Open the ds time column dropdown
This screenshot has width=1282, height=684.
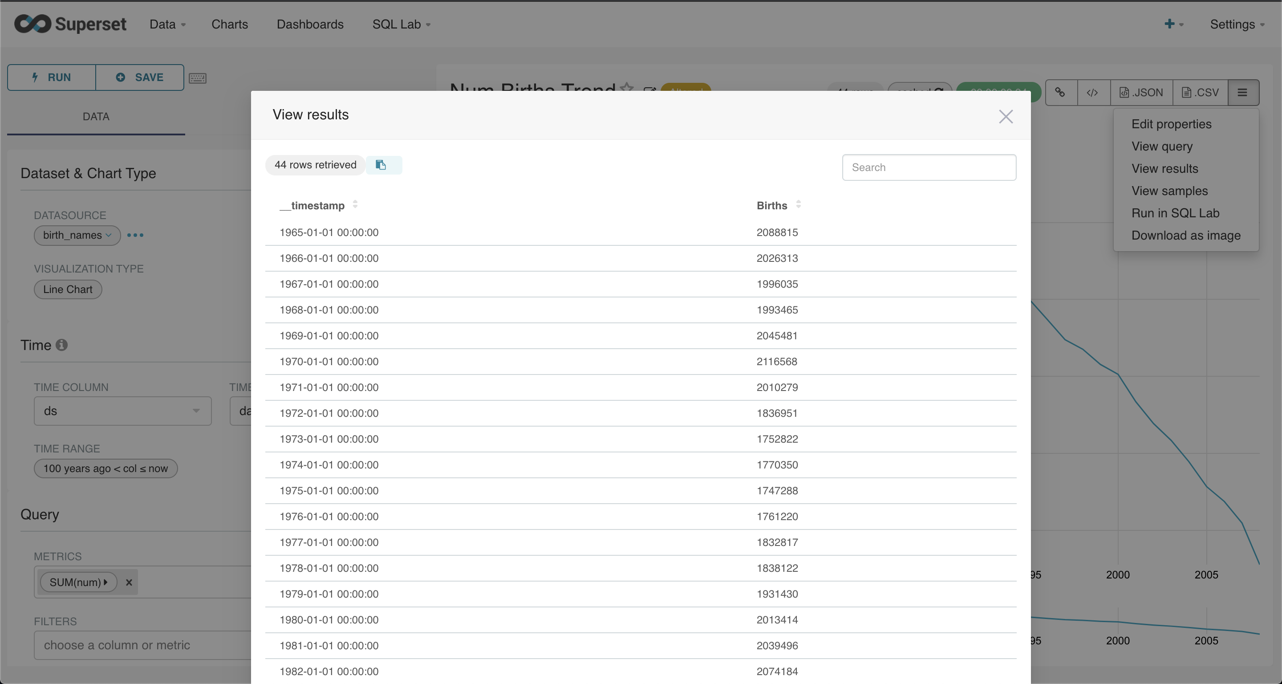click(122, 411)
